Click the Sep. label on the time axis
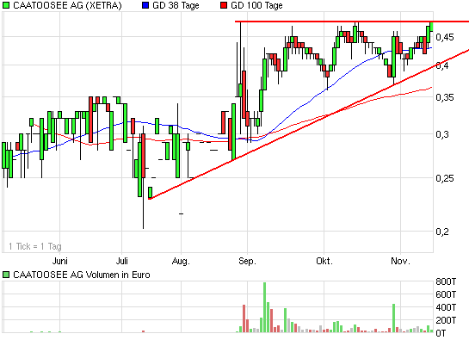This screenshot has width=469, height=340. [247, 262]
